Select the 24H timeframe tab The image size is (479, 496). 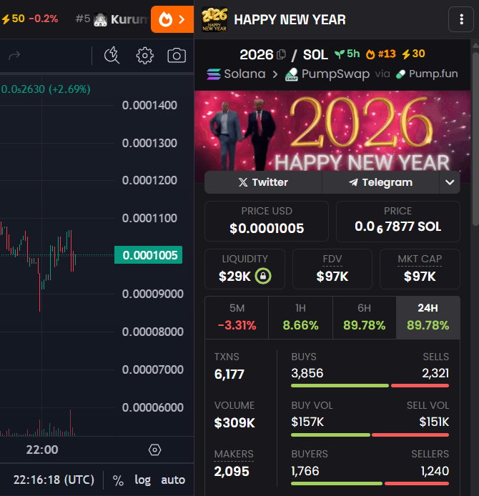[x=428, y=317]
